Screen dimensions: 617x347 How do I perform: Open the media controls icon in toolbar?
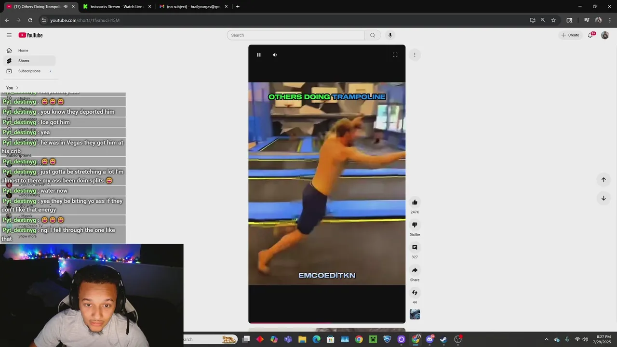pos(587,20)
